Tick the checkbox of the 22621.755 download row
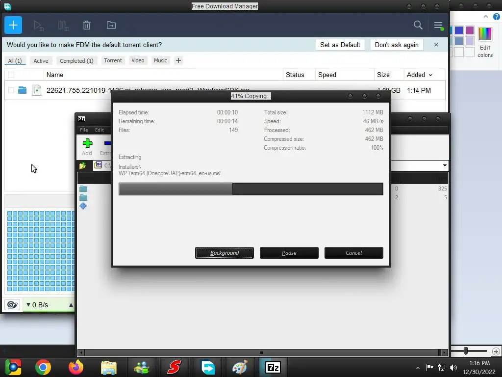 click(x=11, y=90)
